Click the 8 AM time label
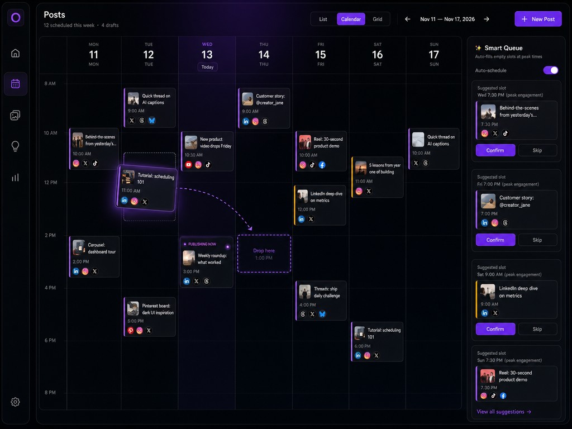This screenshot has width=572, height=429. tap(50, 84)
